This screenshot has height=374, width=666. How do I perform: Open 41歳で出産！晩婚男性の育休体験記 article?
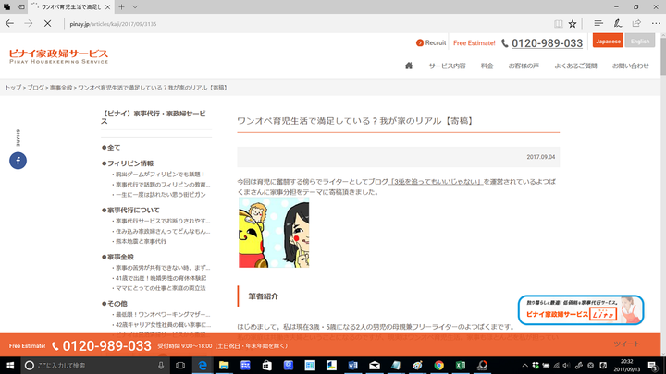point(160,278)
